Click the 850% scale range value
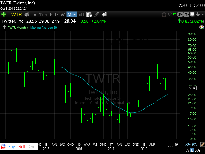The image size is (205, 154). [x=191, y=145]
